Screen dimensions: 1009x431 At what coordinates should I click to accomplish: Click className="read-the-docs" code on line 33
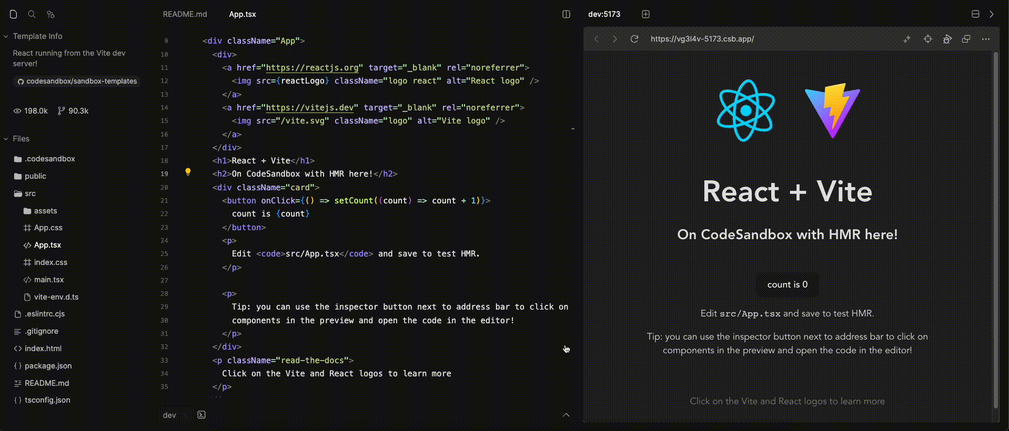[288, 361]
